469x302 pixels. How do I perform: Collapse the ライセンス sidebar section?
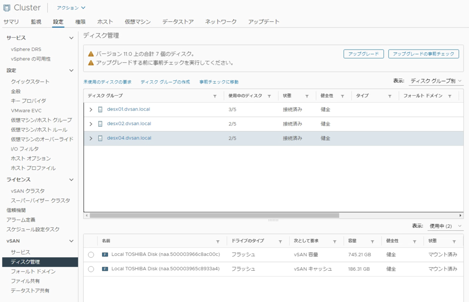pos(71,180)
